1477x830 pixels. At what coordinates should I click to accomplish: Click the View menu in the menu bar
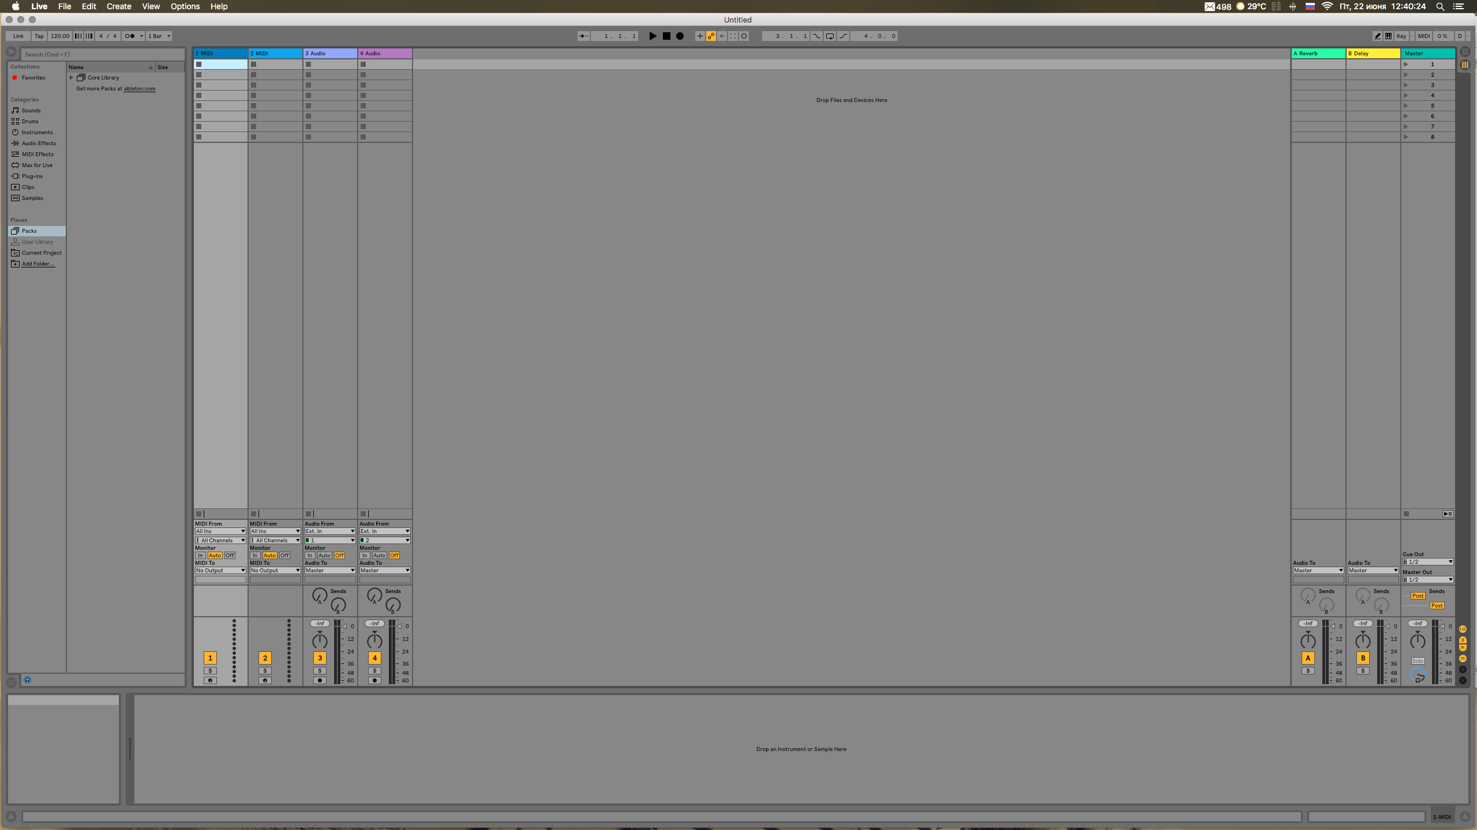coord(149,6)
